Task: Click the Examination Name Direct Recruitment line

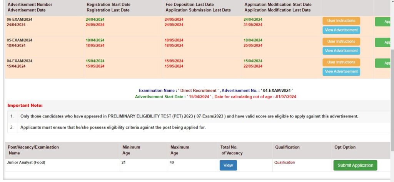Action: click(215, 91)
